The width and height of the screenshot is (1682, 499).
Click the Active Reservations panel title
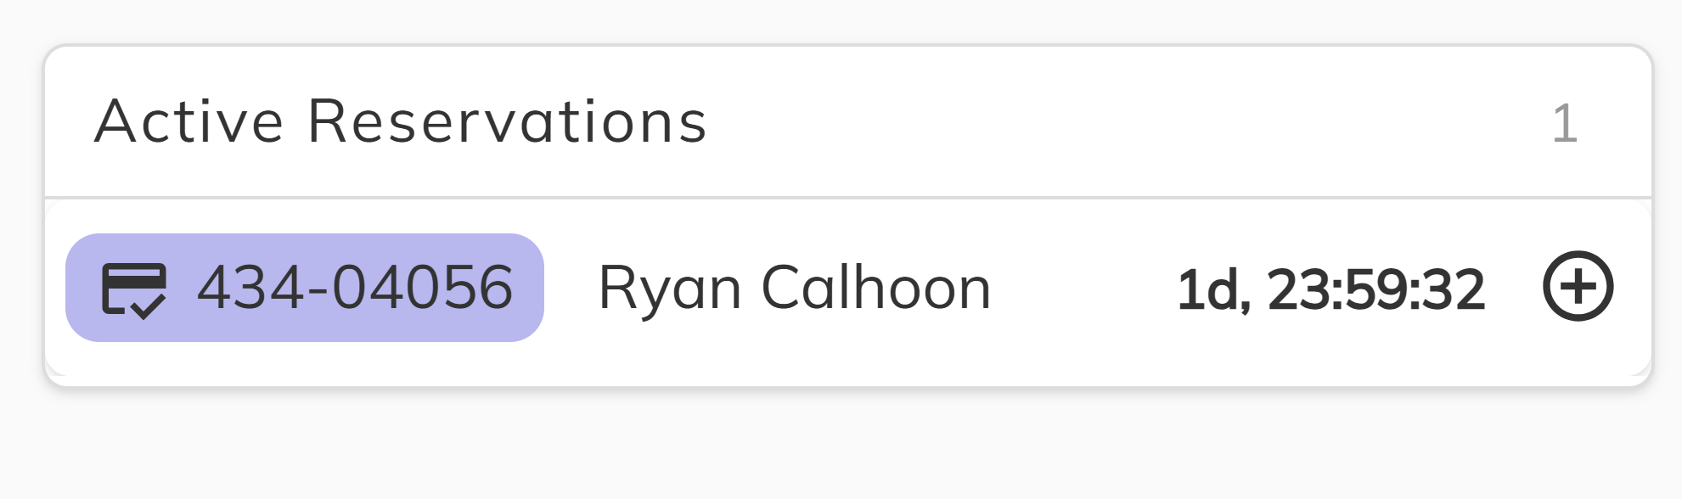pos(401,121)
